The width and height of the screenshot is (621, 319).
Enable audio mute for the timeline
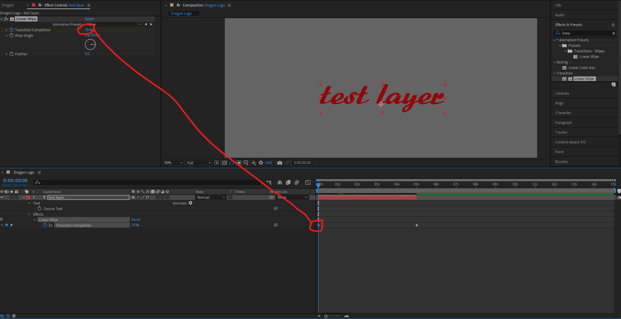(7, 192)
